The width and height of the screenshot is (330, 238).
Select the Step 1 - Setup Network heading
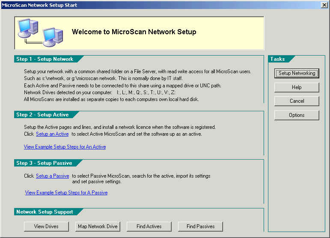pos(45,59)
